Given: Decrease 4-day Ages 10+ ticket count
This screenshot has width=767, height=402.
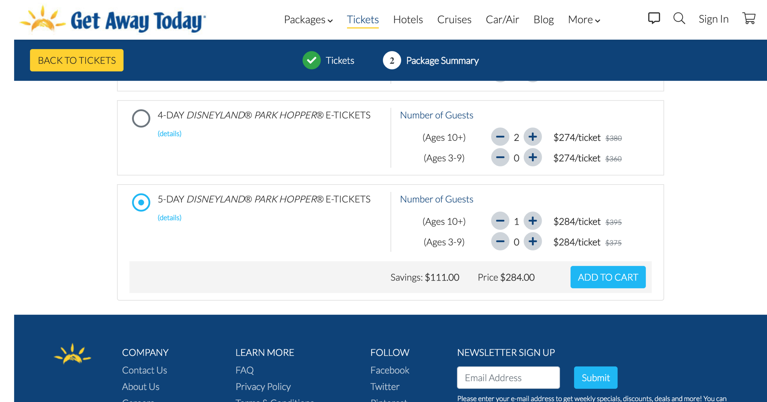Looking at the screenshot, I should tap(500, 137).
